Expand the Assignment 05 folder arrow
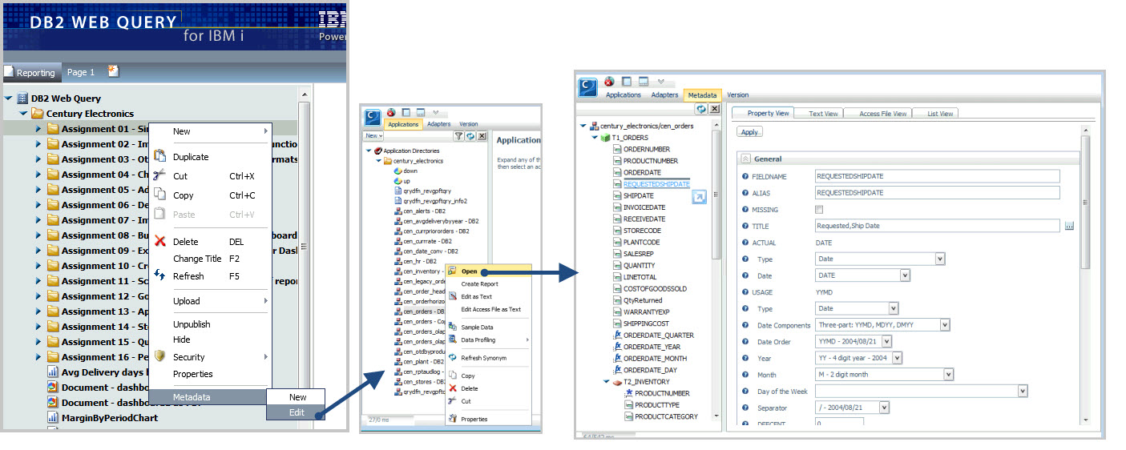This screenshot has height=450, width=1126. 38,190
